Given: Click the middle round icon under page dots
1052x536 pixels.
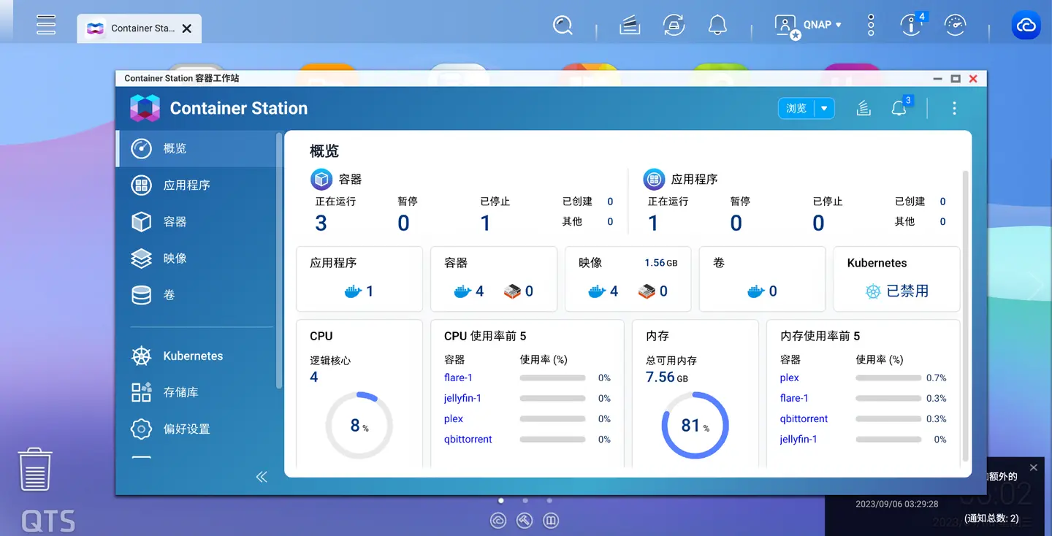Looking at the screenshot, I should click(x=525, y=521).
